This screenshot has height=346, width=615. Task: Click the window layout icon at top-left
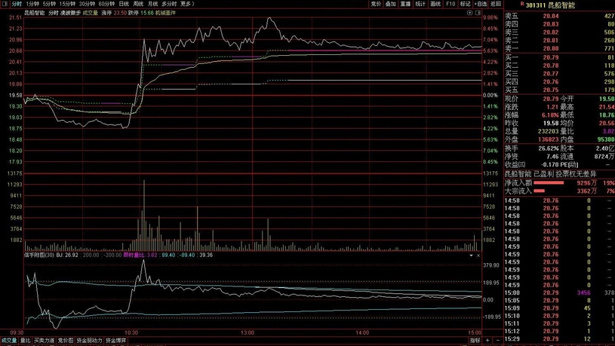5,4
